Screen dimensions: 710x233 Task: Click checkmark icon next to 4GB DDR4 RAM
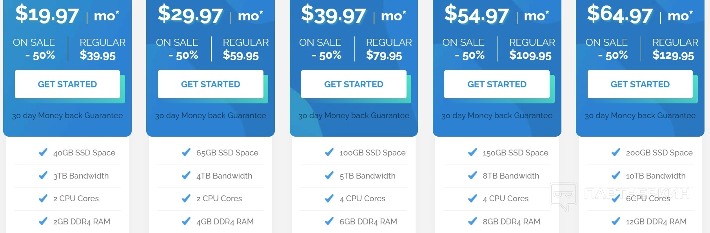click(x=186, y=221)
